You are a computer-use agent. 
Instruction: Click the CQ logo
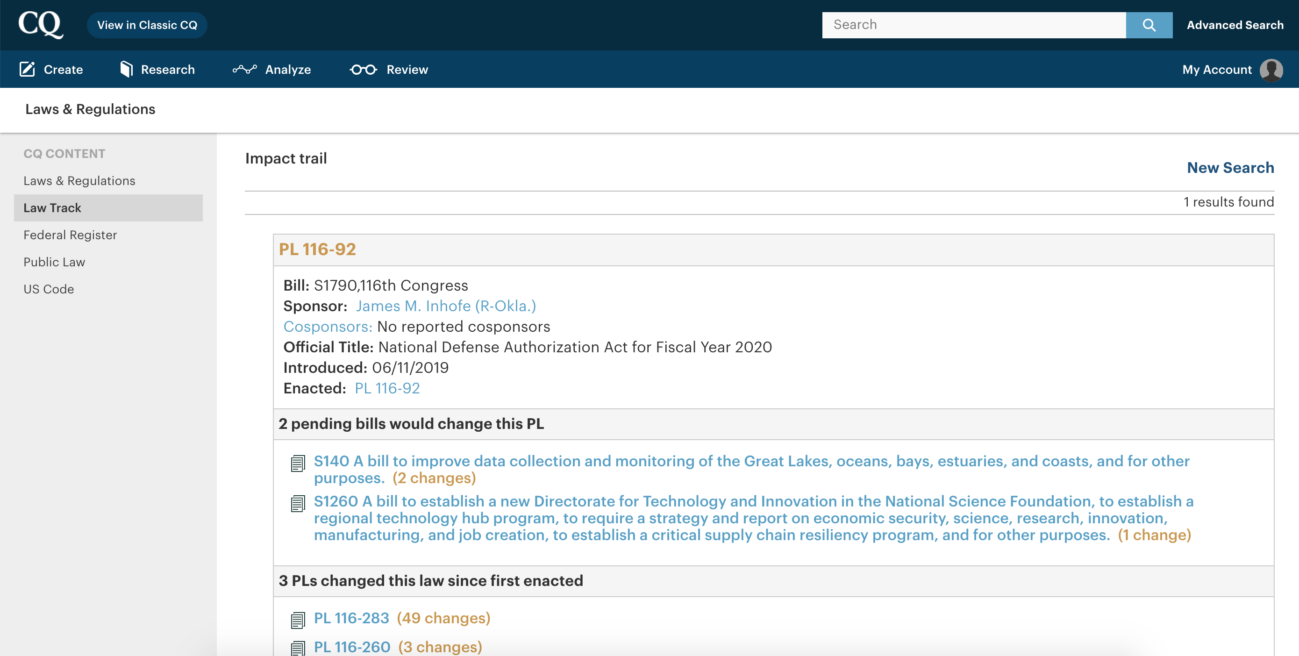click(41, 24)
